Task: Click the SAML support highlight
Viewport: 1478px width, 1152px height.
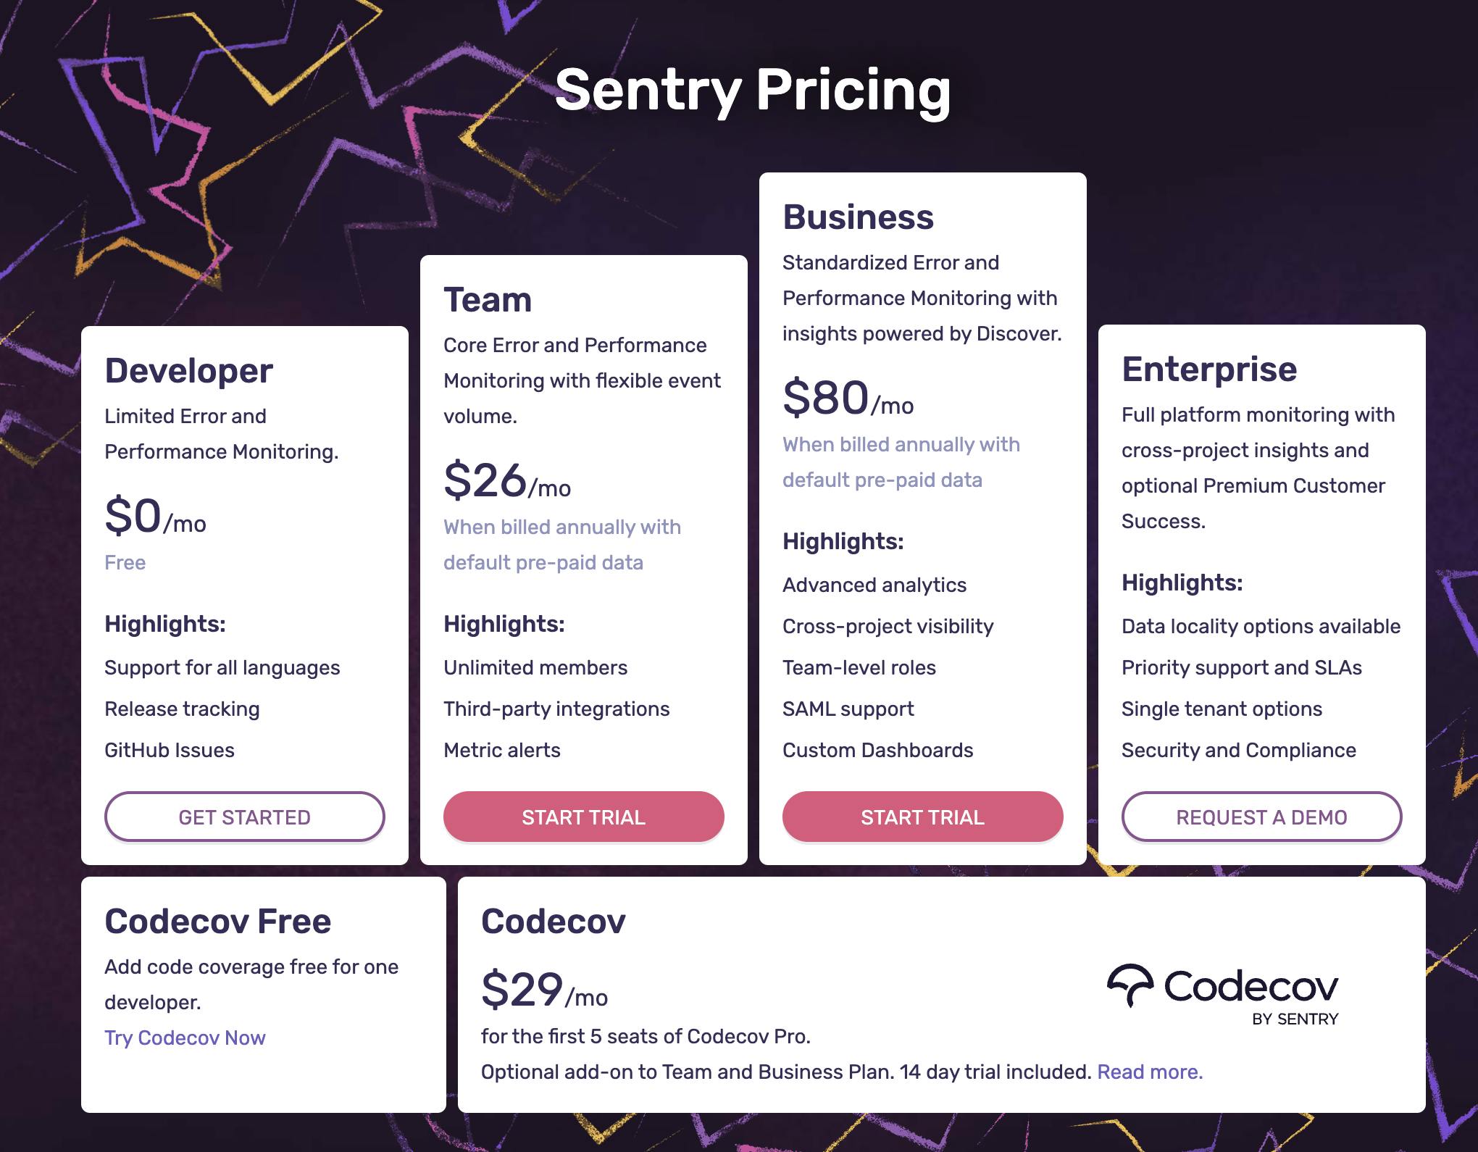Action: pos(848,709)
